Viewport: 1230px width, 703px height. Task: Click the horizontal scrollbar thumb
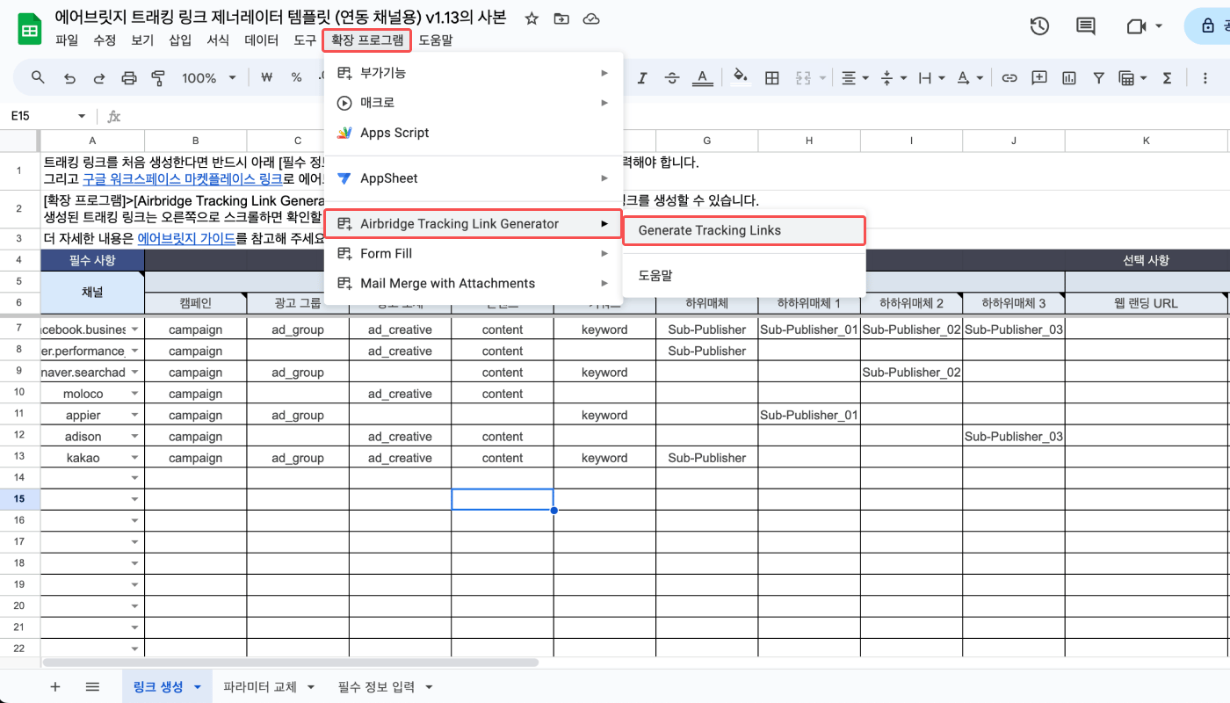290,663
